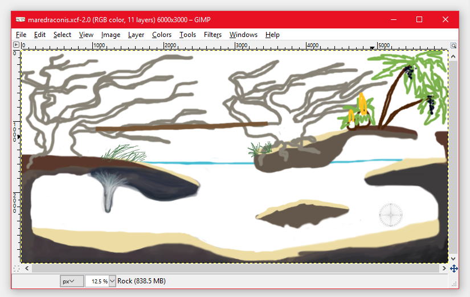The image size is (470, 297).
Task: Open the Windows menu
Action: 243,35
